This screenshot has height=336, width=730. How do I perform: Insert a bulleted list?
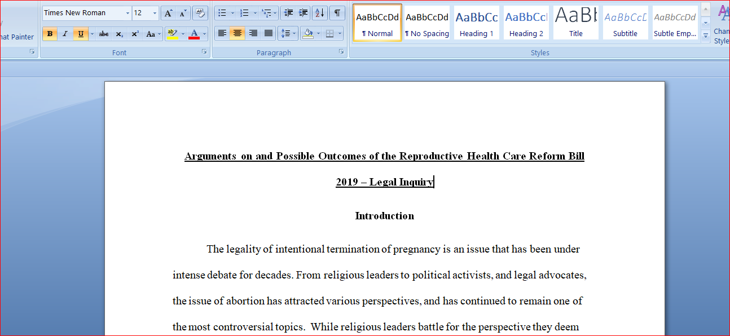[222, 13]
